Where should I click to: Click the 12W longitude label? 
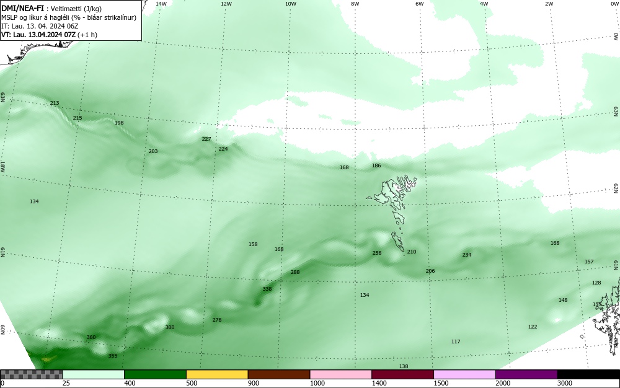pyautogui.click(x=226, y=4)
